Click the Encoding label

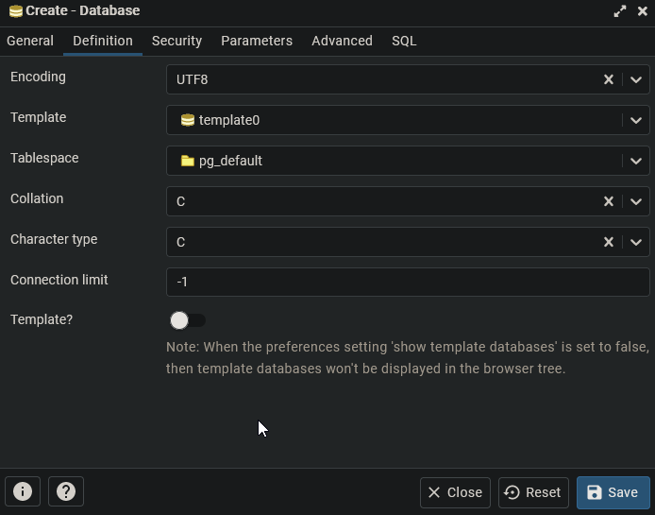[x=38, y=77]
